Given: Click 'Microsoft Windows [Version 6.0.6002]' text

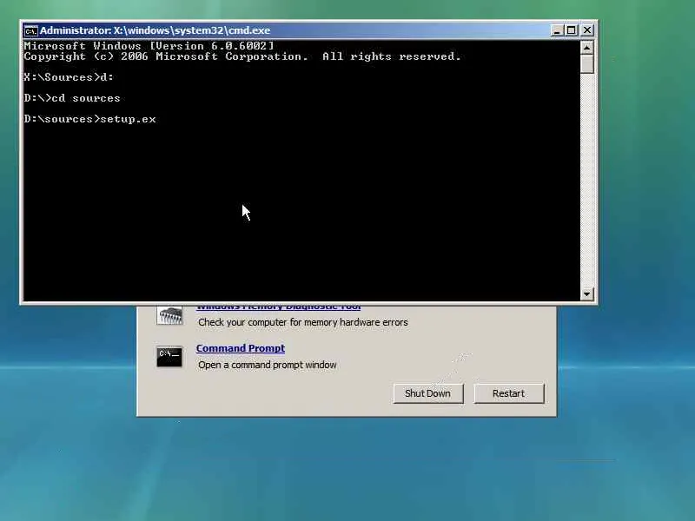Looking at the screenshot, I should click(149, 46).
